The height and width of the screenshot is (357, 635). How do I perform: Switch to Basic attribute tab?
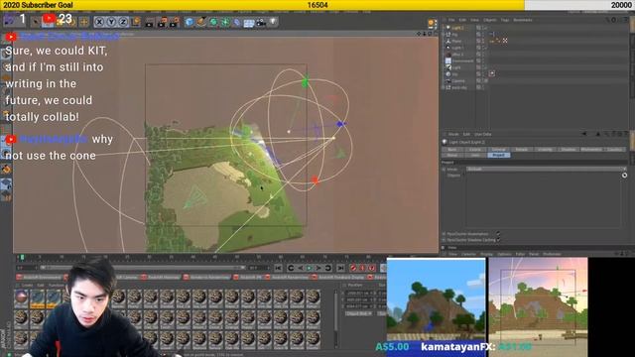pos(452,150)
